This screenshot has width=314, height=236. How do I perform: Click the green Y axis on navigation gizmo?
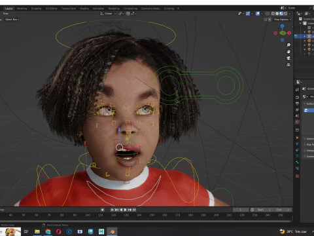(x=283, y=33)
